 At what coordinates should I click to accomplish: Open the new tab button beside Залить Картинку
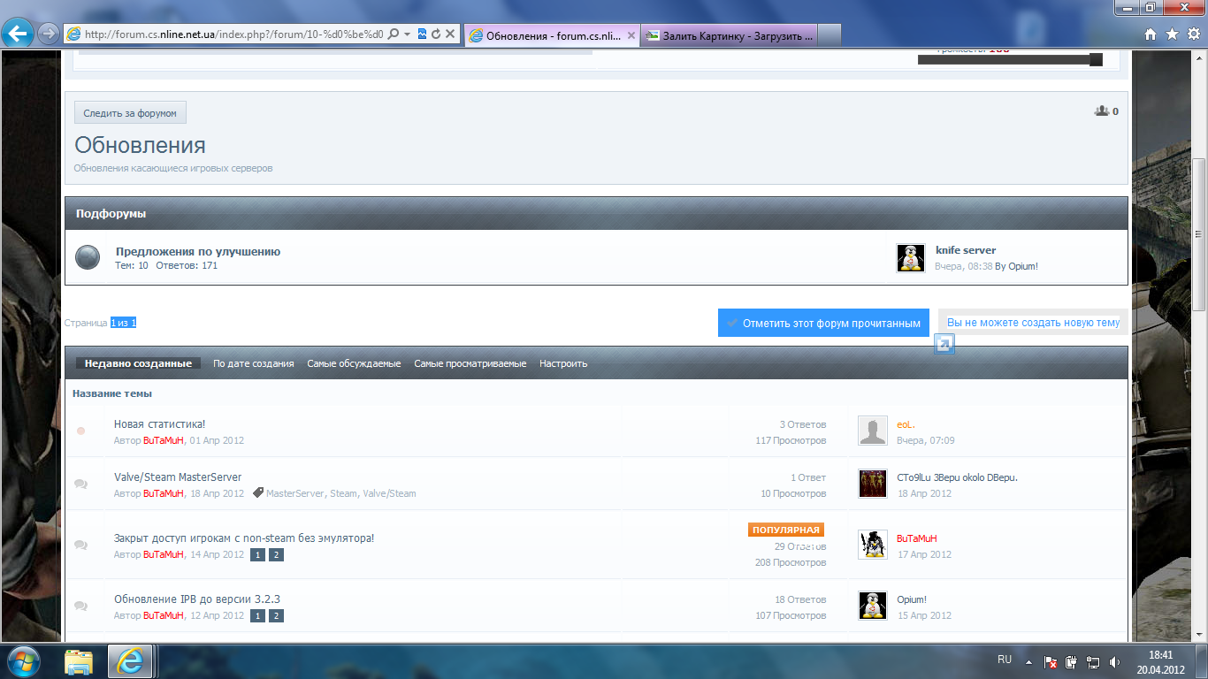point(829,36)
